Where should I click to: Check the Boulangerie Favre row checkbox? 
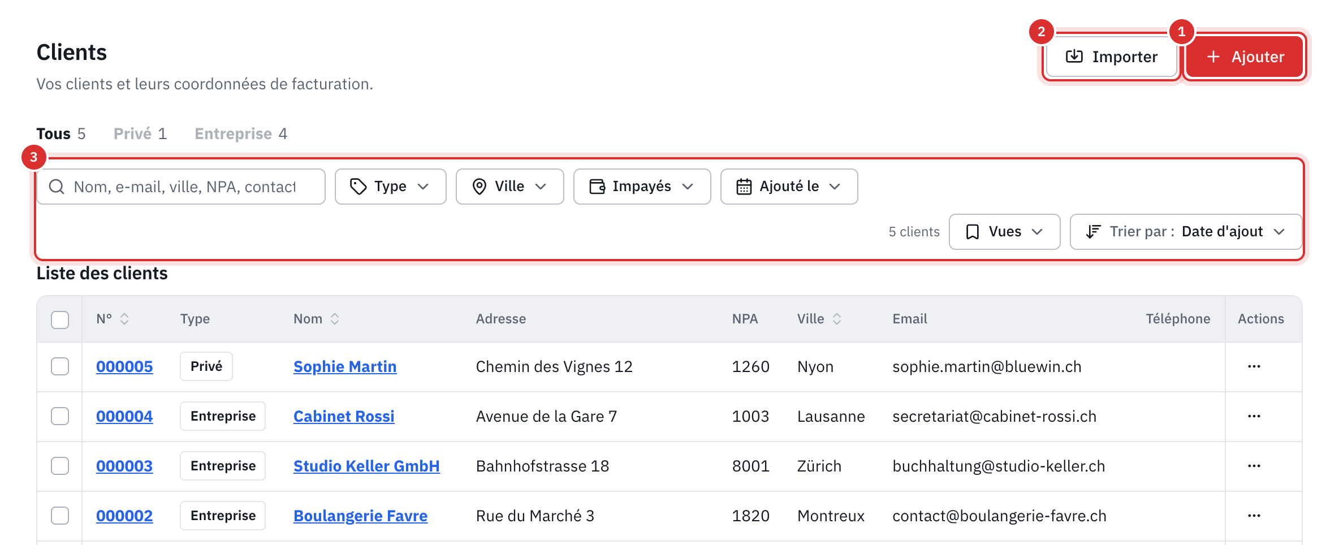point(60,516)
